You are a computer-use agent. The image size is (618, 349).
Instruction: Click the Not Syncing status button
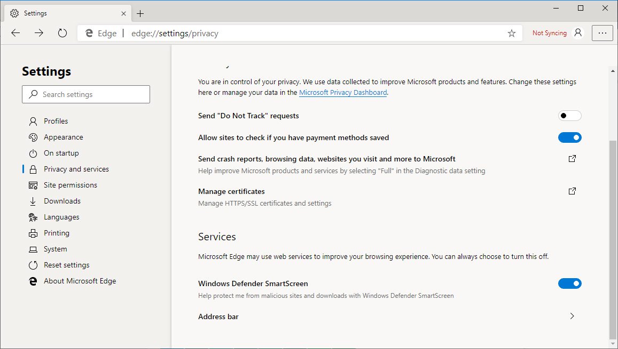[549, 33]
